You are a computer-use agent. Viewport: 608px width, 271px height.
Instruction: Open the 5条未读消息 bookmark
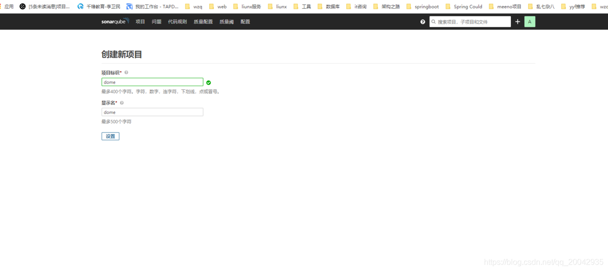(x=45, y=7)
